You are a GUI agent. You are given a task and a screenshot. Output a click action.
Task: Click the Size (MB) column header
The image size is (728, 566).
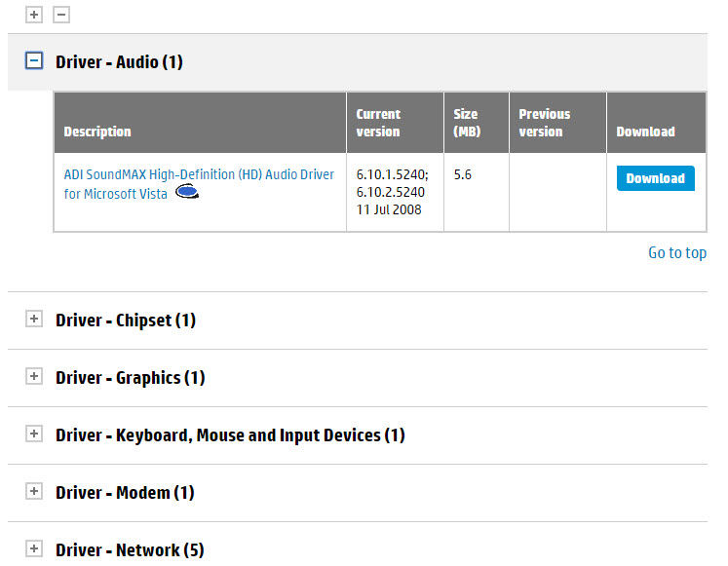(477, 123)
